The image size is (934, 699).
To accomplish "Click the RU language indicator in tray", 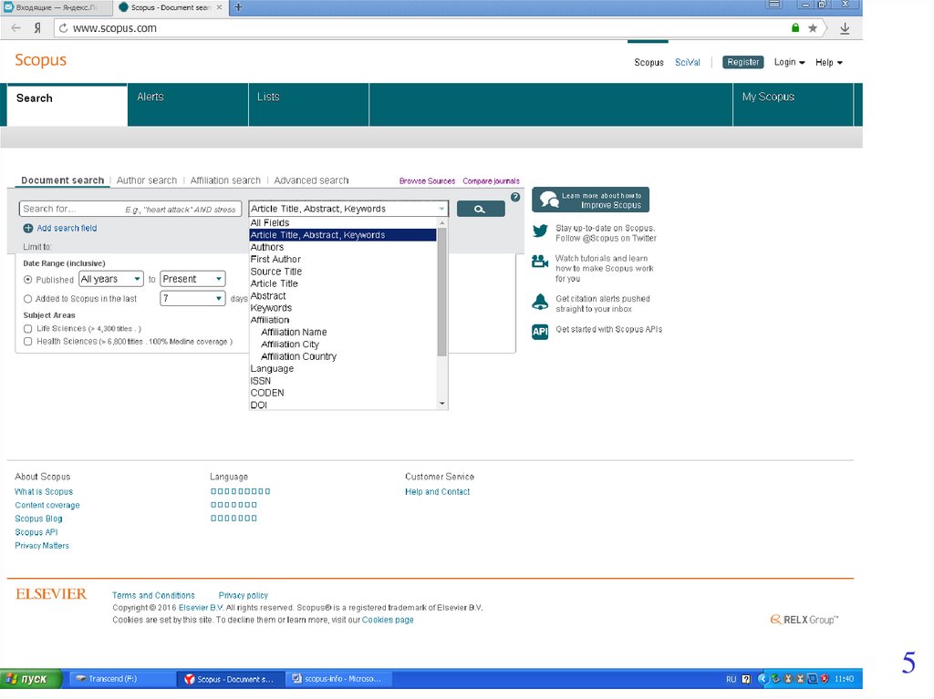I will (x=731, y=679).
